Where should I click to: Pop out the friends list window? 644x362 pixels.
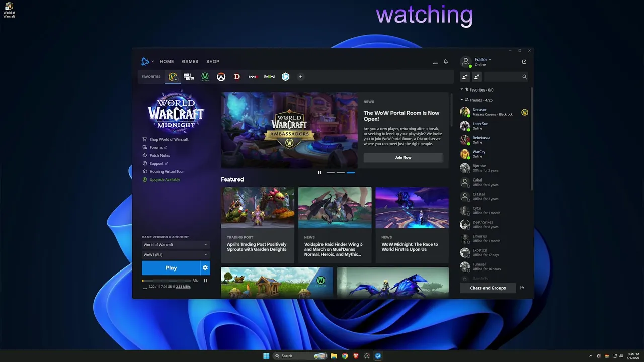tap(524, 62)
